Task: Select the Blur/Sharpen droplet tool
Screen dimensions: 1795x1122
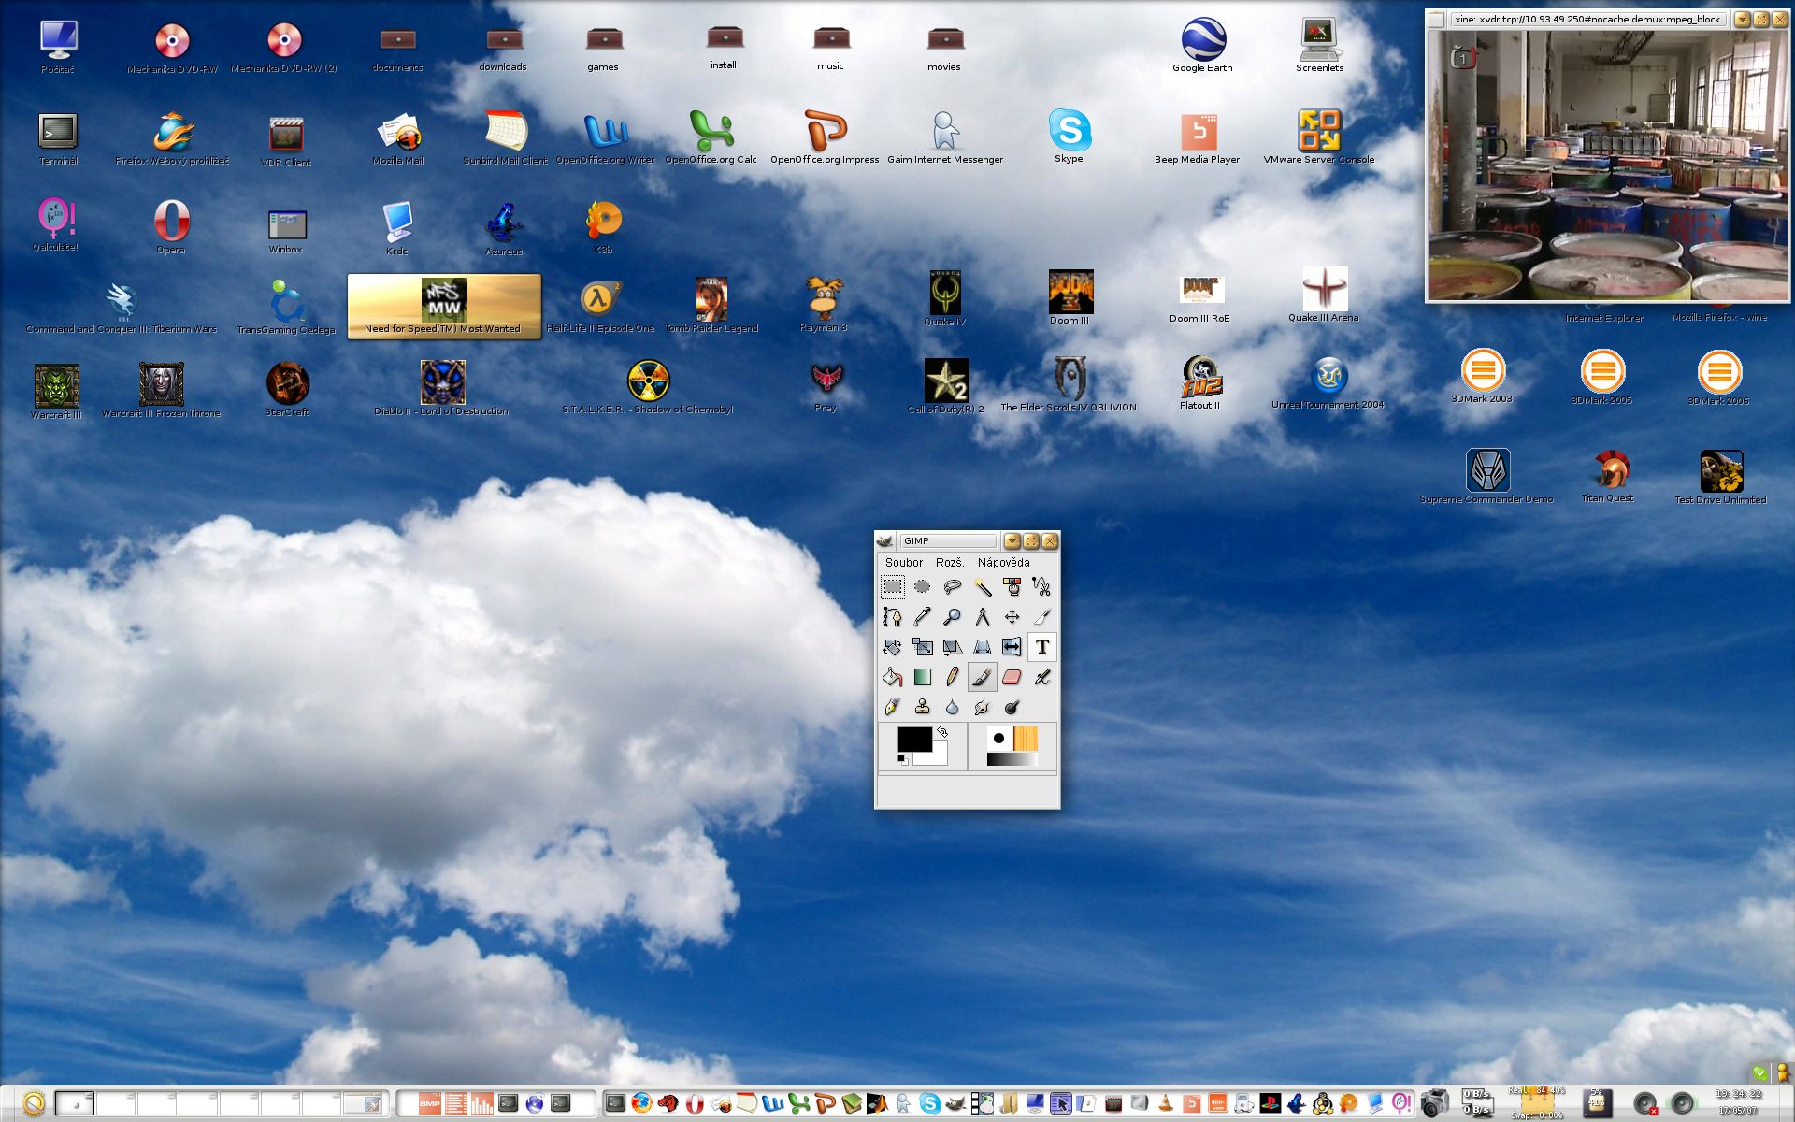Action: tap(953, 707)
